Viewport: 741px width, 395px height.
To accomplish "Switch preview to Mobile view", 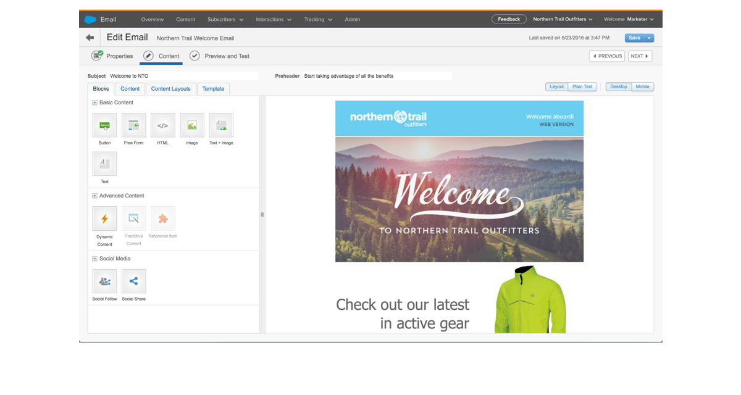I will point(642,86).
